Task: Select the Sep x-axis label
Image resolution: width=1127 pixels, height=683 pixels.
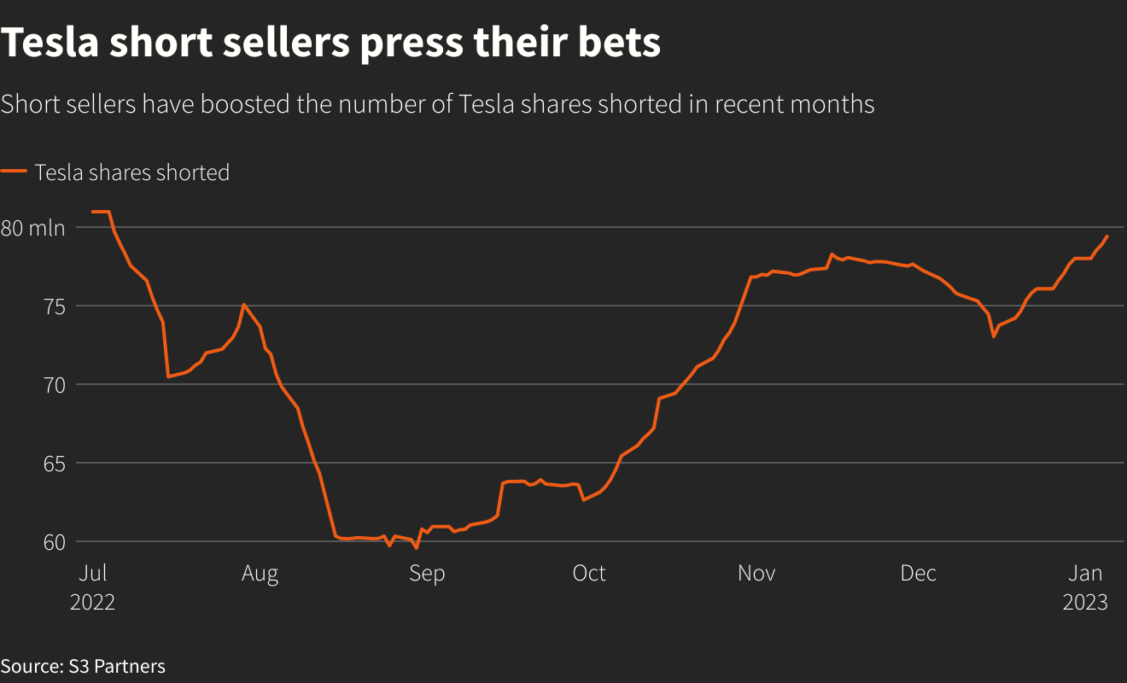Action: 427,574
